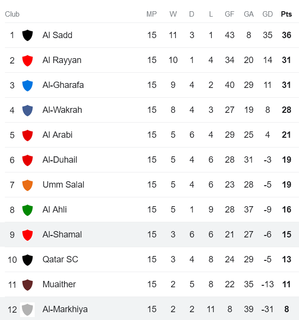The image size is (299, 320).
Task: Open the Al Sadd team link
Action: tap(57, 35)
